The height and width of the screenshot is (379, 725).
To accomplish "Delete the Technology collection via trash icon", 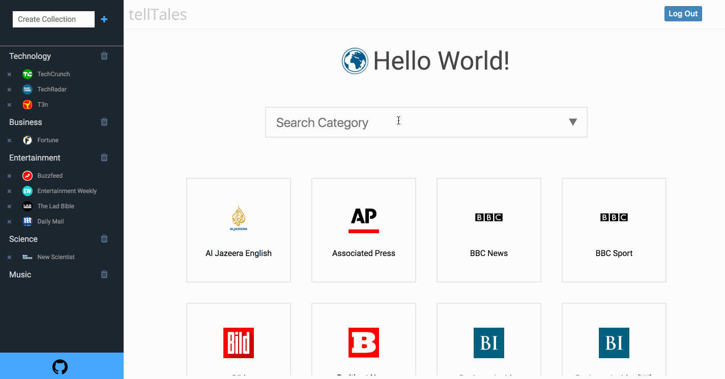I will click(x=104, y=56).
